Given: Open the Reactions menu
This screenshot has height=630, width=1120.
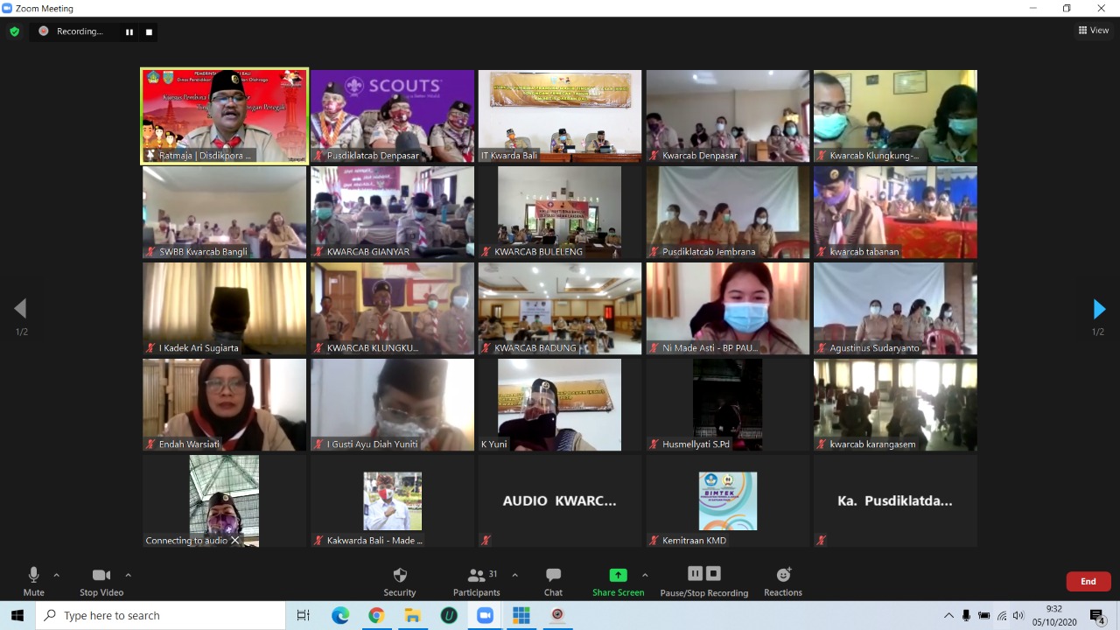Looking at the screenshot, I should 782,576.
